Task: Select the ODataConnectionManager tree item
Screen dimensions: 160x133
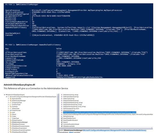Action: (x=20, y=122)
